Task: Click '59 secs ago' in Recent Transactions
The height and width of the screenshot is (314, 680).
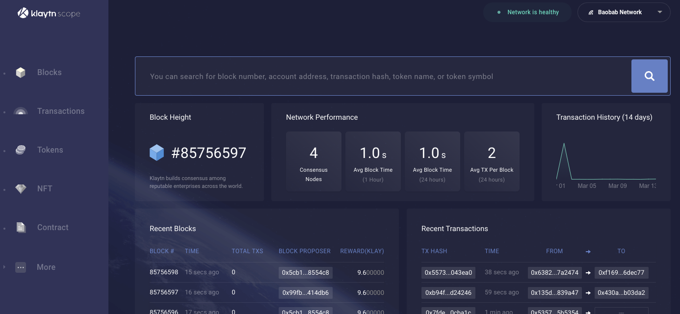Action: [502, 292]
